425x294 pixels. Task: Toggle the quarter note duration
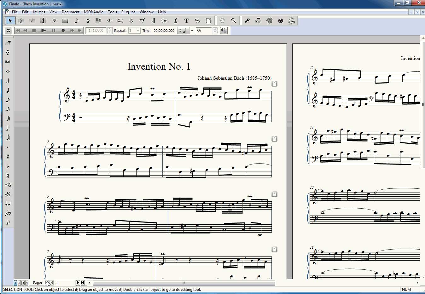[8, 90]
